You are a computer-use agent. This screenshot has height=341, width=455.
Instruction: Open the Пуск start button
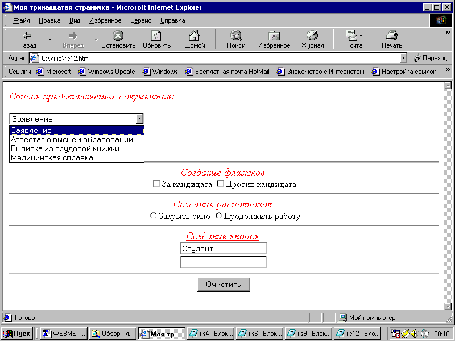pos(17,334)
